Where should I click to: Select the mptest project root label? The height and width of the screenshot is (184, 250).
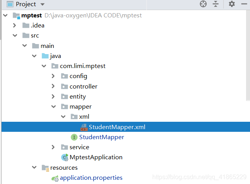[32, 15]
